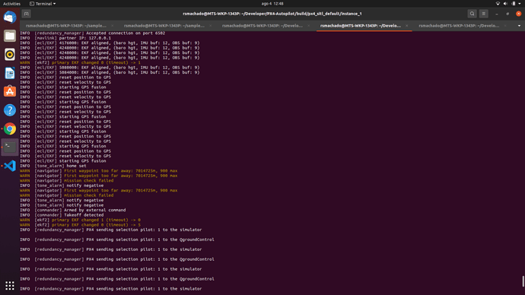This screenshot has height=295, width=525.
Task: Open the Help icon in the dock
Action: [10, 110]
